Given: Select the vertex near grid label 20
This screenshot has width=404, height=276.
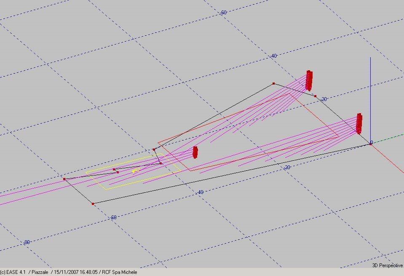Looking at the screenshot, I should 315,96.
